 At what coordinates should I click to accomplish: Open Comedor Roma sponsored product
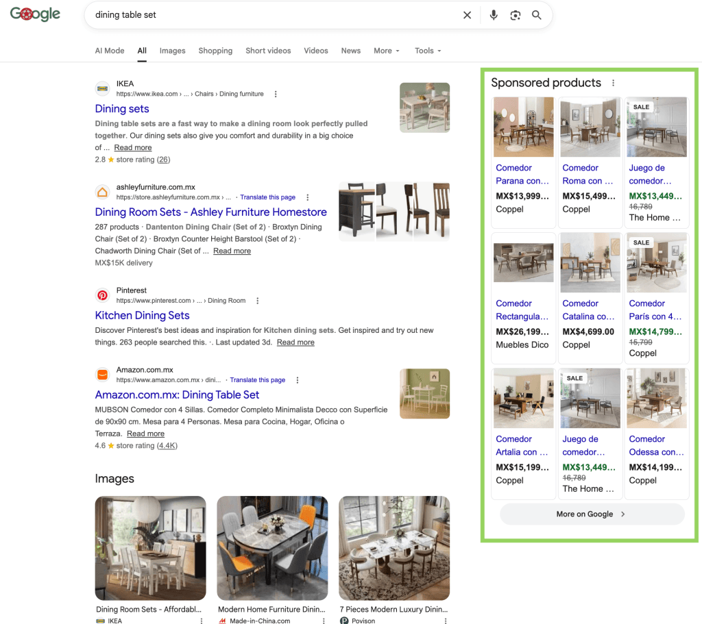590,162
